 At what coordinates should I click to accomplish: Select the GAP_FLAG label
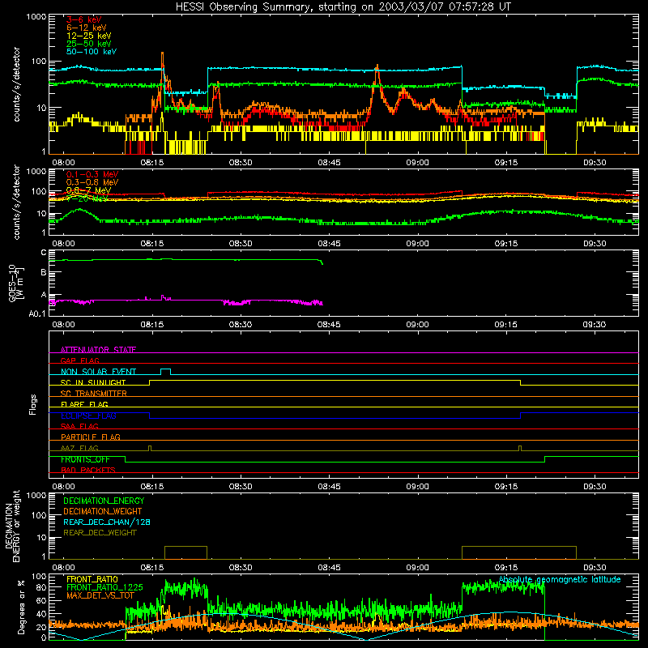click(79, 360)
